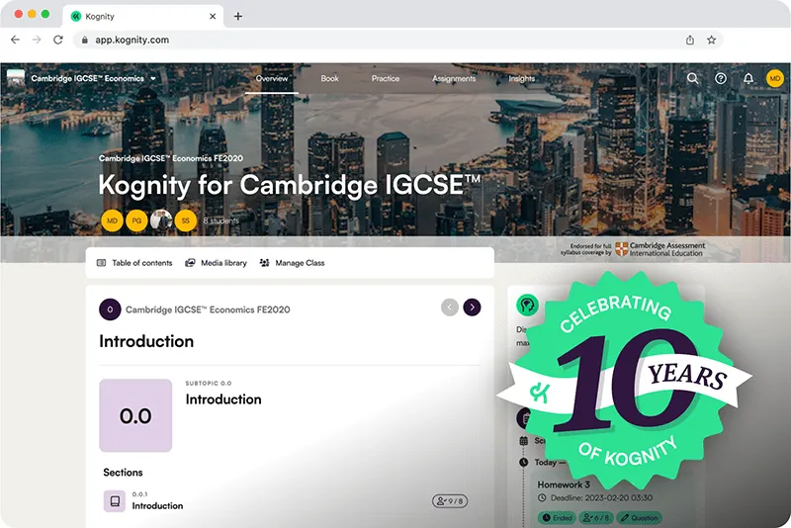Click the calendar icon in schedule panel

pos(524,441)
